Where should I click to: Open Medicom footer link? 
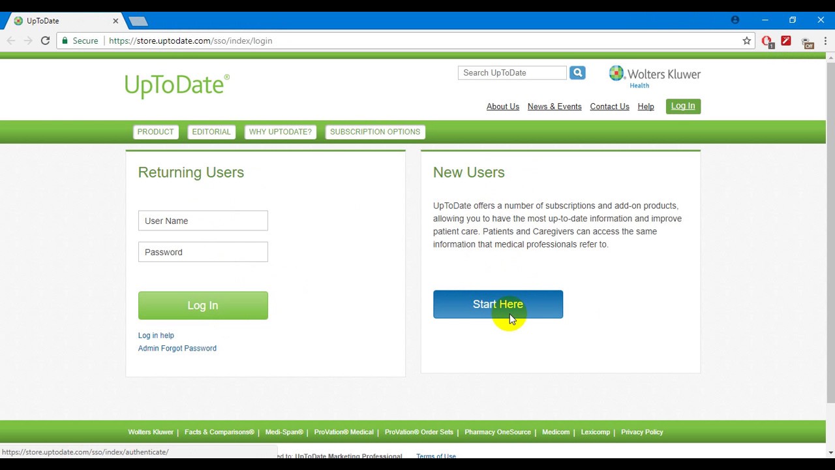[556, 432]
